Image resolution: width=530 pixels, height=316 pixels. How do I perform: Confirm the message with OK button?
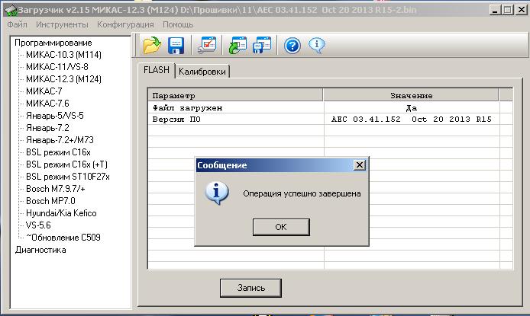coord(281,227)
